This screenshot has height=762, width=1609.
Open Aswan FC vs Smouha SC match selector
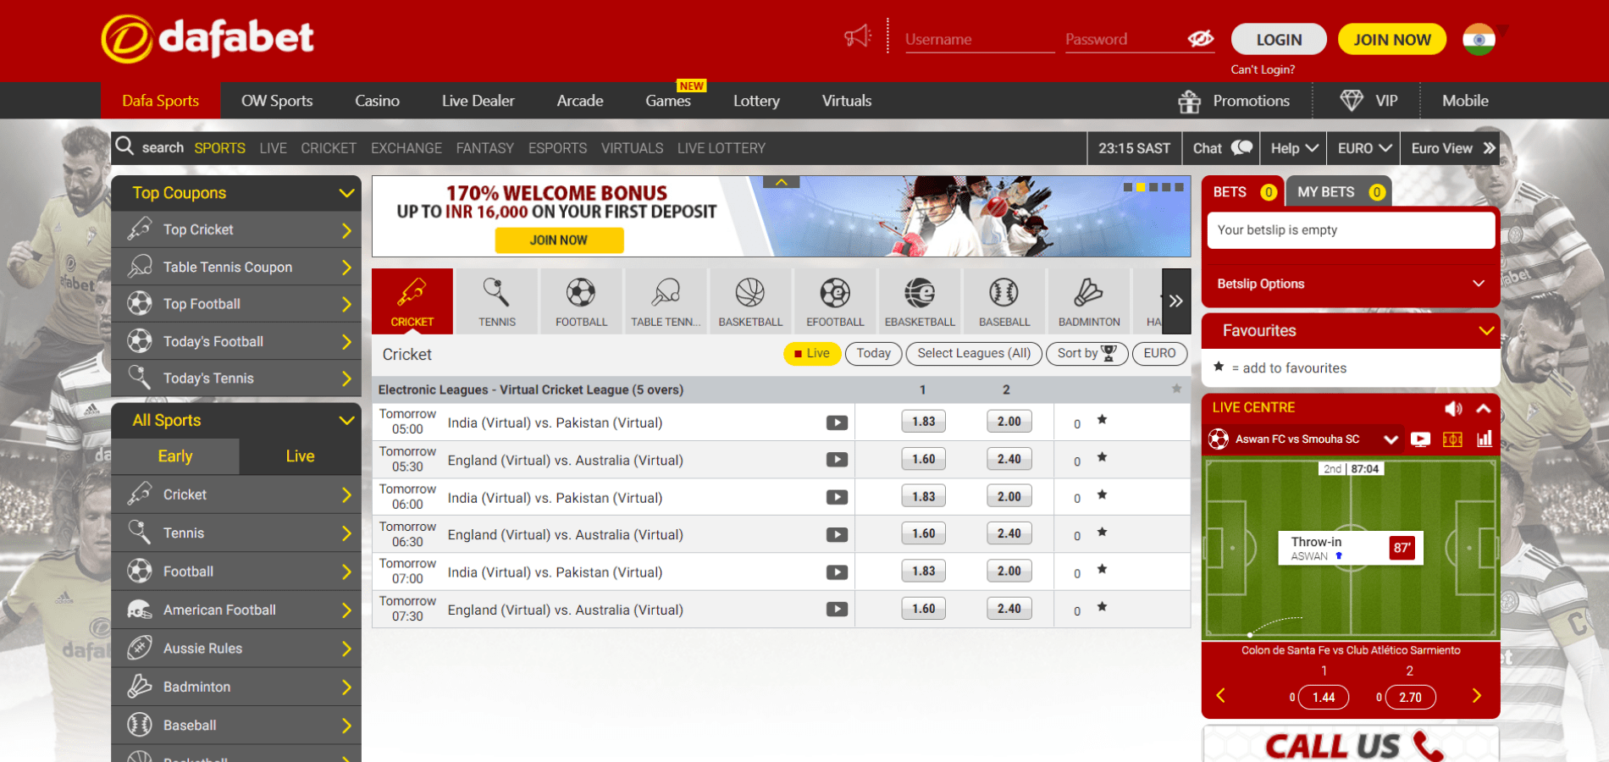click(1304, 439)
